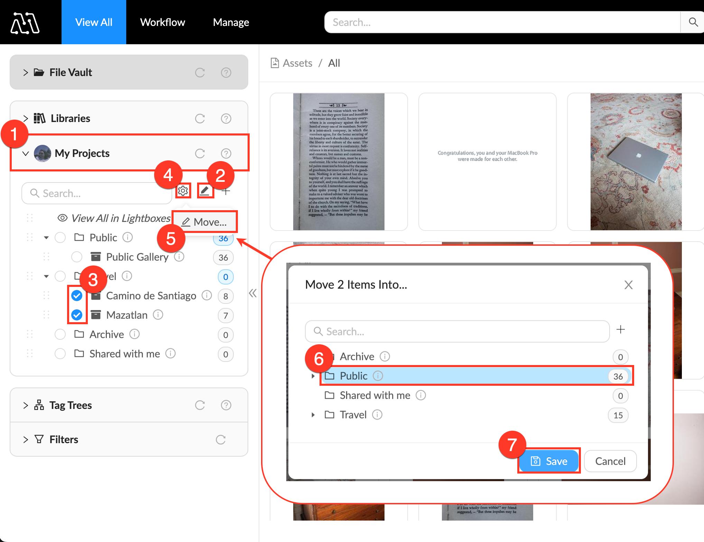Screen dimensions: 704x542
Task: Click Cancel in the Move dialog
Action: [610, 461]
